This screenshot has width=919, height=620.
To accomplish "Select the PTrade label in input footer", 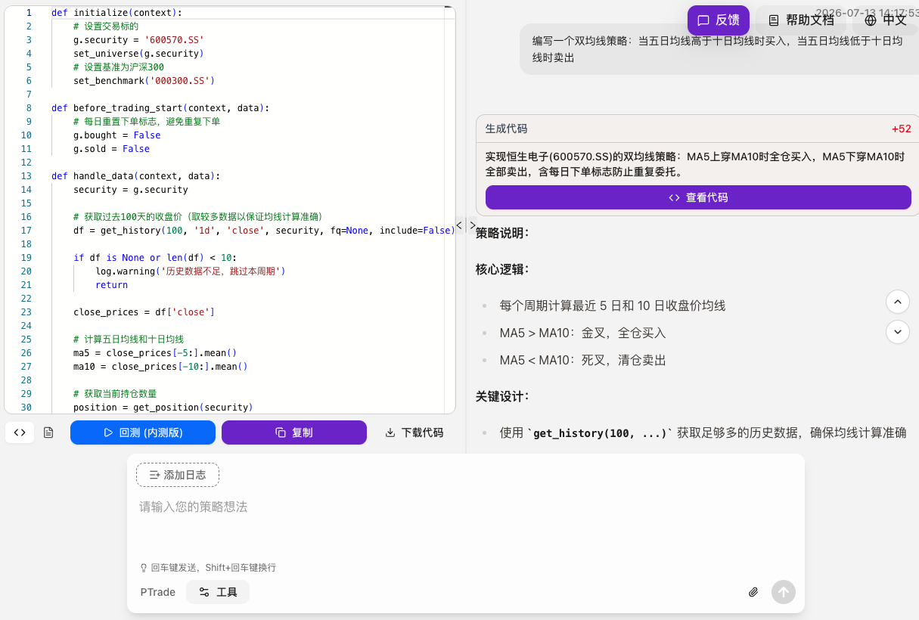I will (157, 592).
